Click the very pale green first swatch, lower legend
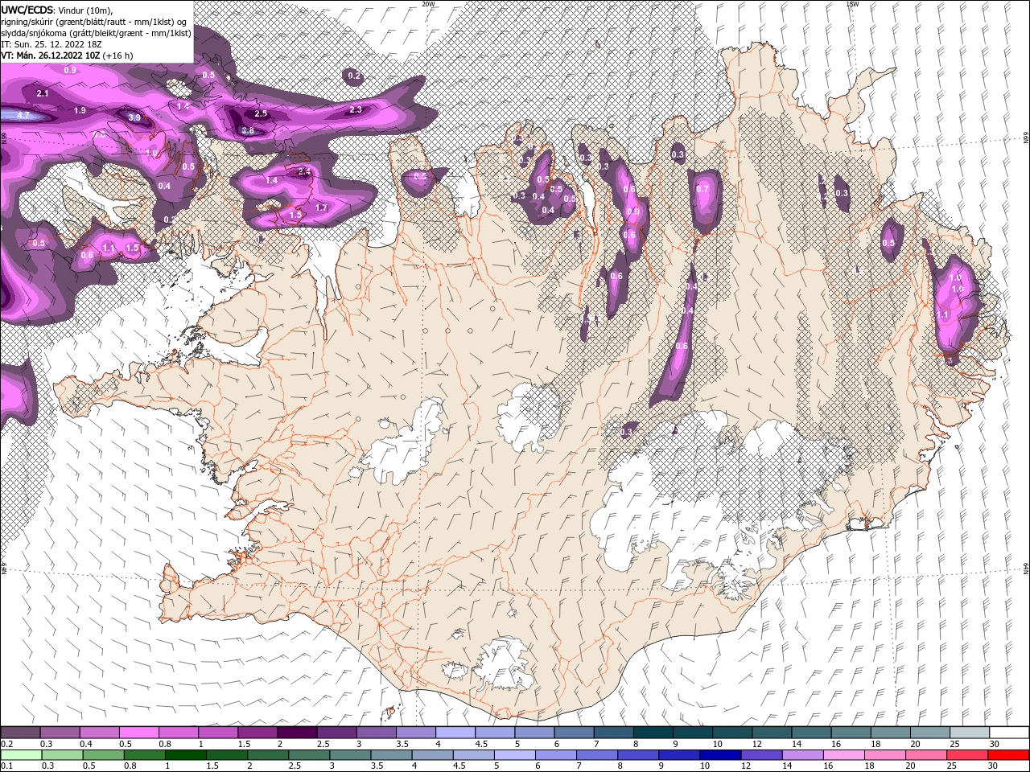The image size is (1030, 772). [21, 755]
